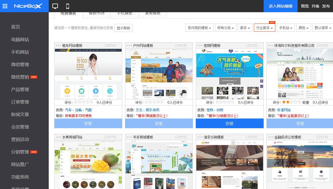The width and height of the screenshot is (333, 189).
Task: Click category link 汽配
Action: click(x=88, y=110)
